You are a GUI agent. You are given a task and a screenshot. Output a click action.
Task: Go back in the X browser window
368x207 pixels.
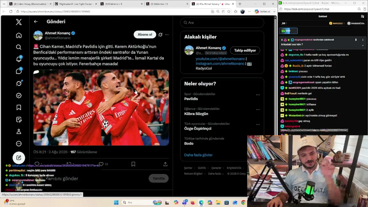(x=4, y=11)
